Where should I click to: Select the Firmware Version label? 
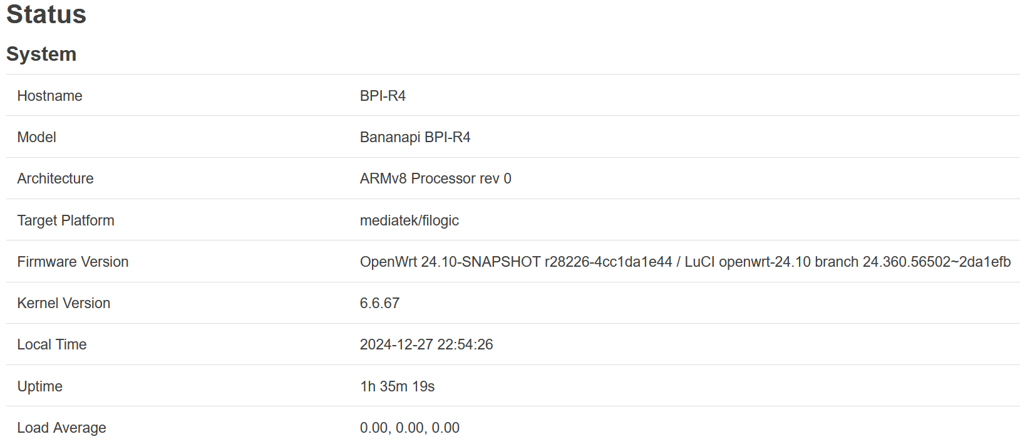point(73,262)
